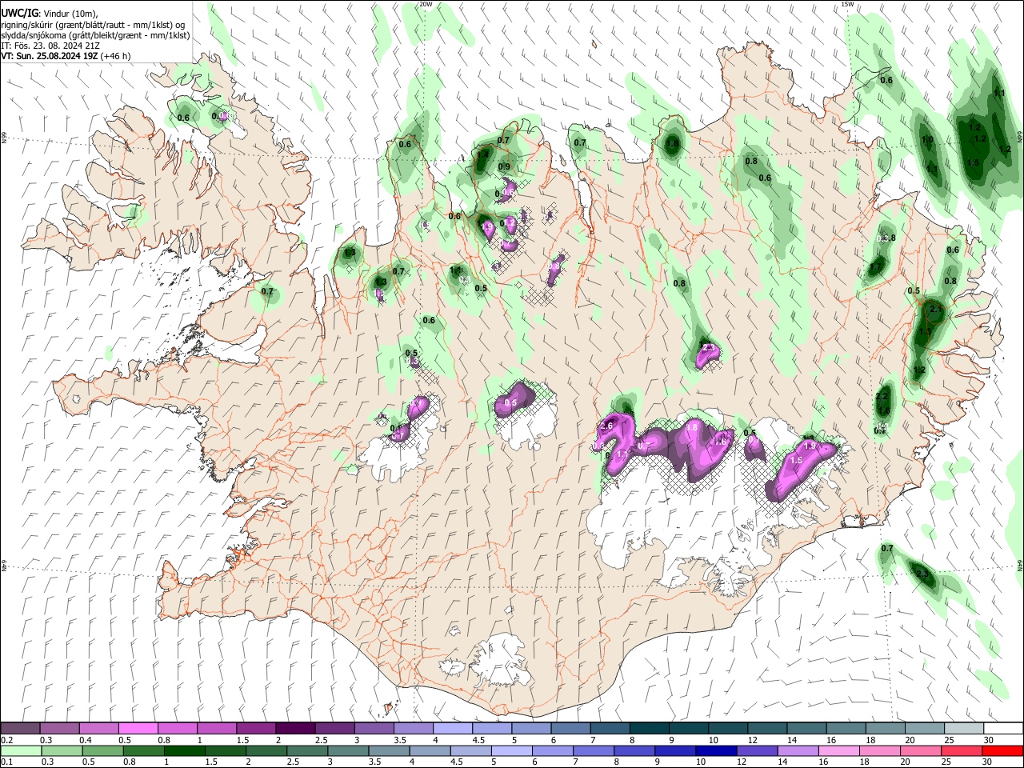Pick the bright pink swatch at 0.5 in the upper legend row

click(138, 728)
